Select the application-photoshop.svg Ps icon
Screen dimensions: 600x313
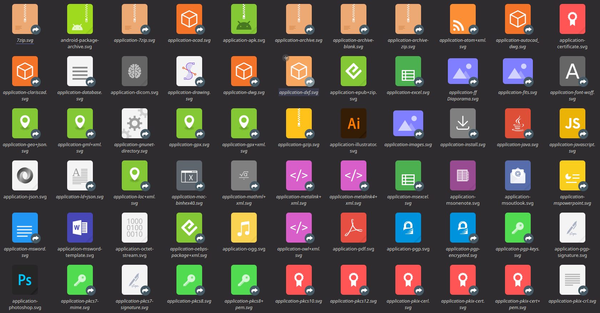pos(25,280)
